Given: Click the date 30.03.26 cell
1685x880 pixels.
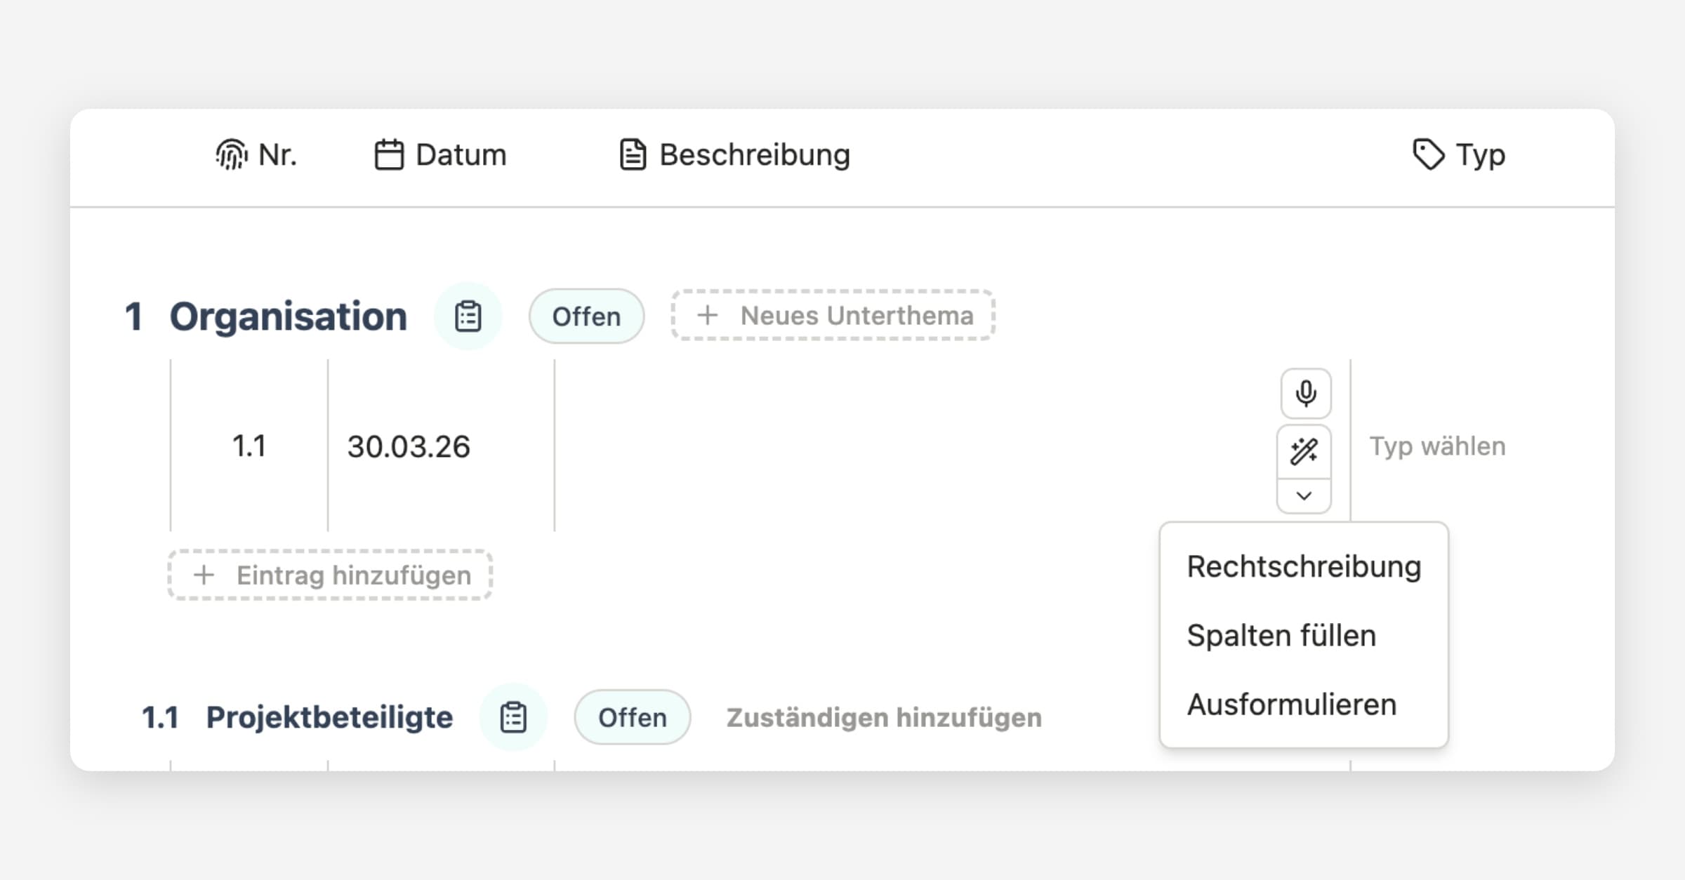Looking at the screenshot, I should point(409,446).
